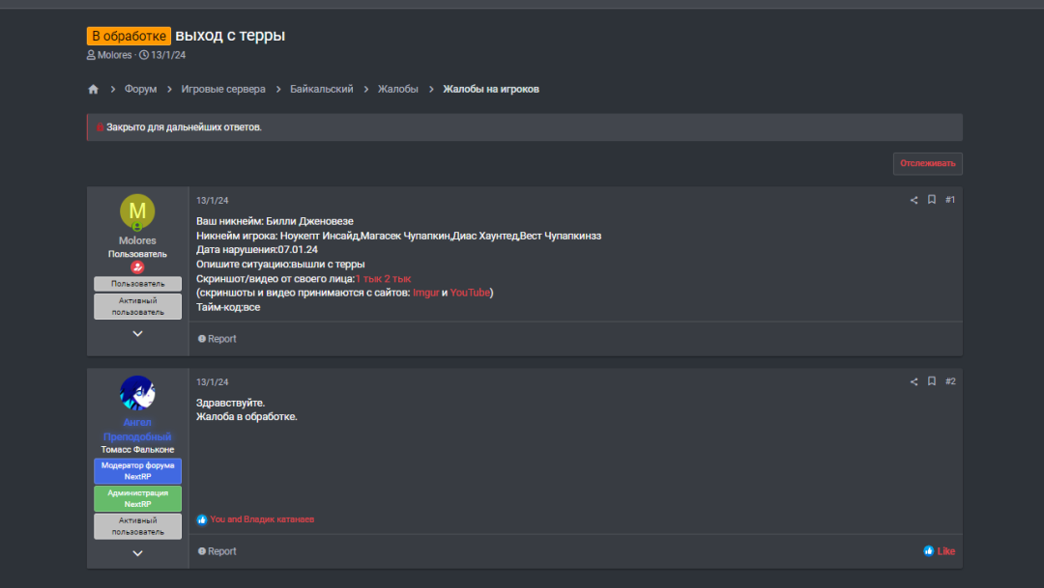This screenshot has width=1044, height=588.
Task: Click the Отслеживать button
Action: pyautogui.click(x=927, y=163)
